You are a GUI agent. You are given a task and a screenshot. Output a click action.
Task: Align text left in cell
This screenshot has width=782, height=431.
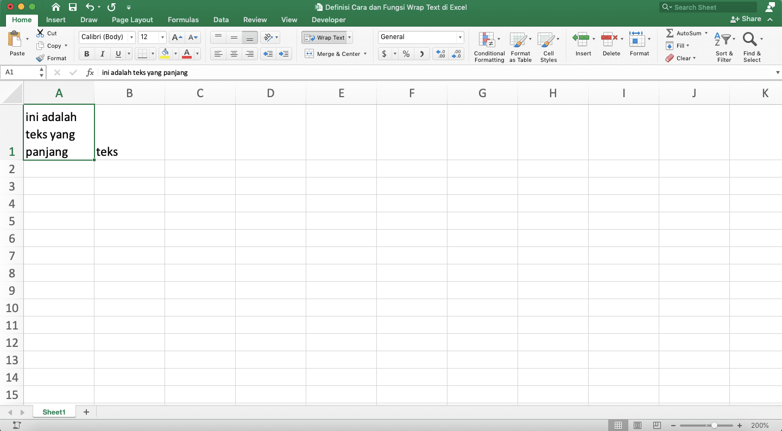[218, 54]
